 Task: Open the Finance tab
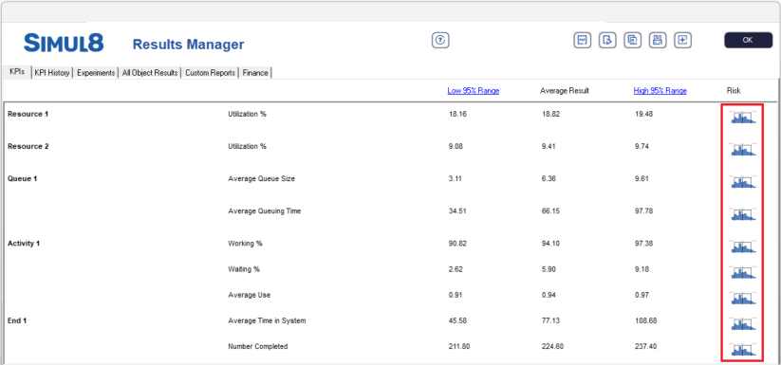255,73
